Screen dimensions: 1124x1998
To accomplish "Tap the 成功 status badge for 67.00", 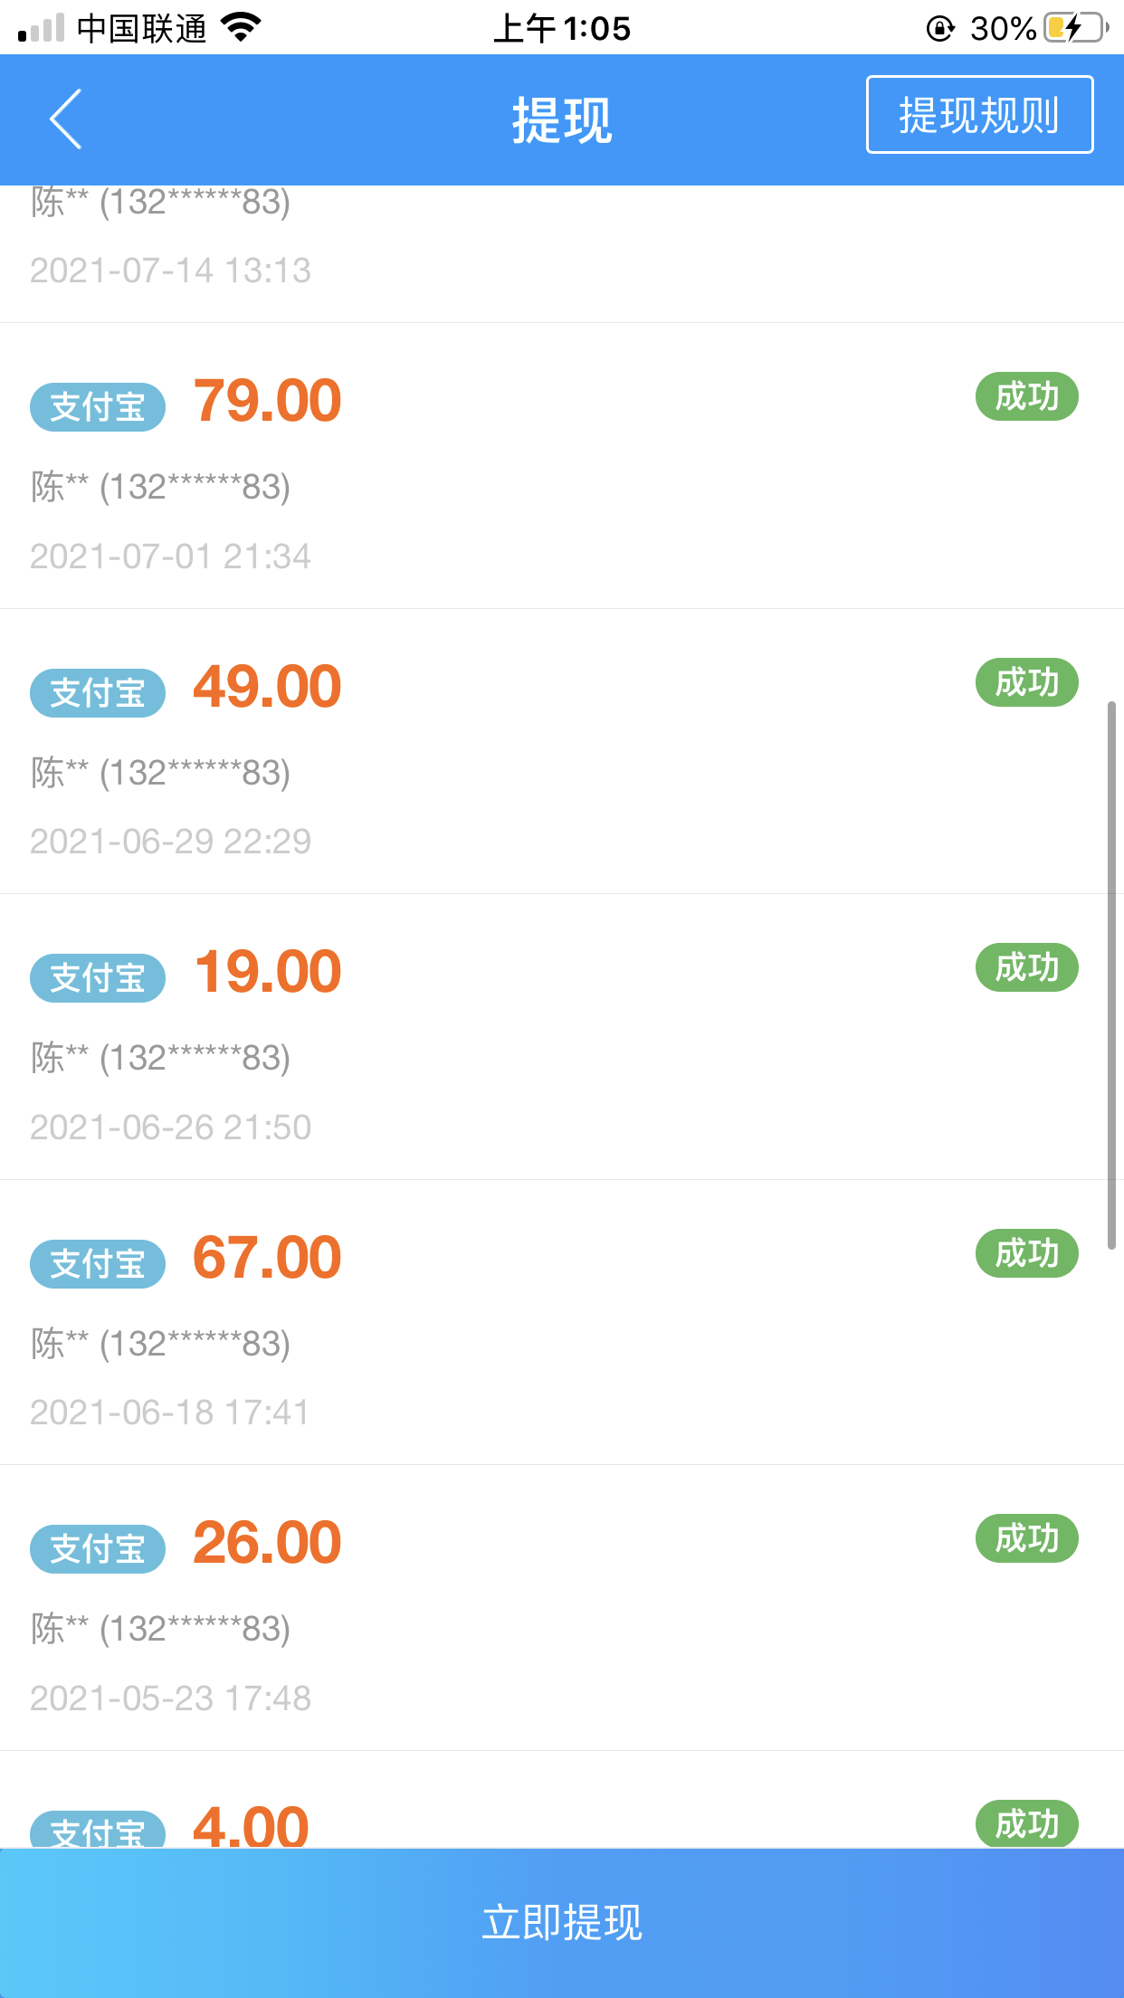I will [1026, 1253].
